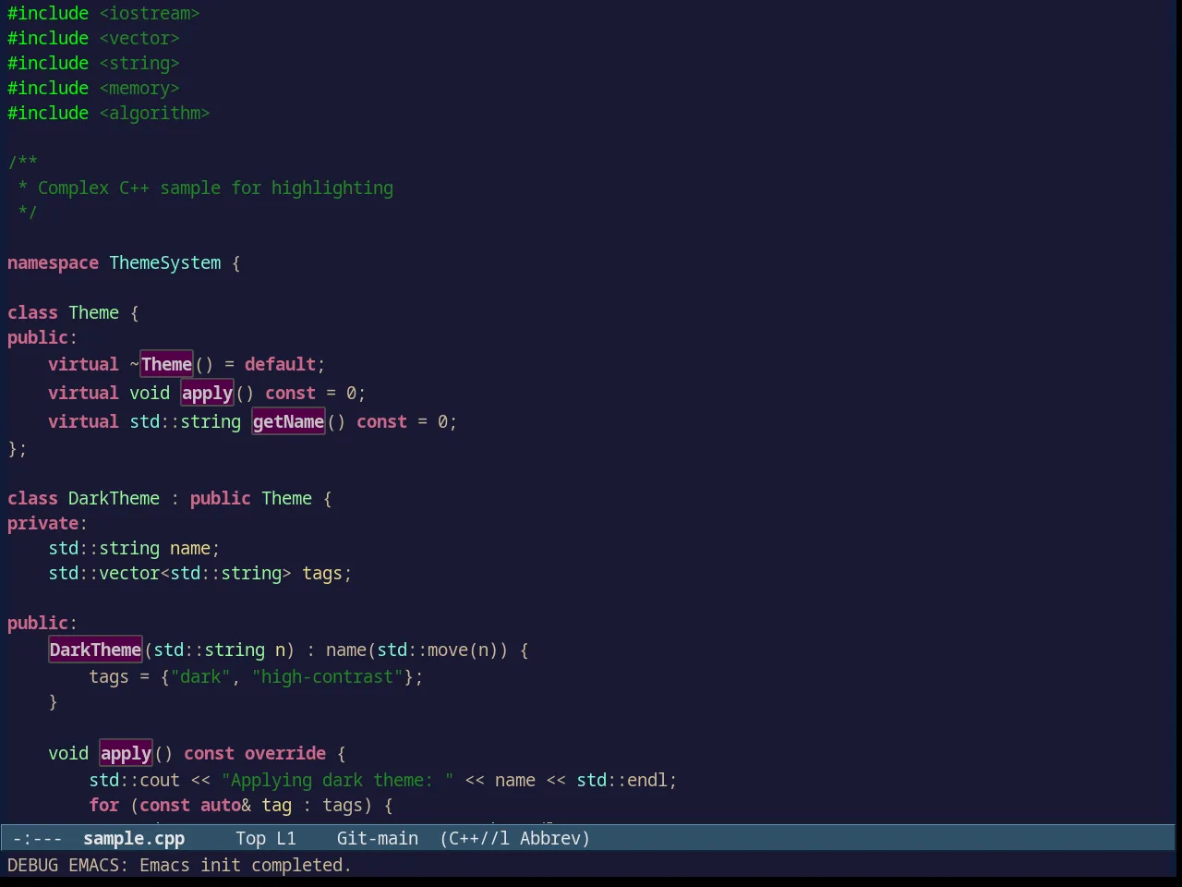
Task: Click the private: access specifier
Action: [x=47, y=524]
